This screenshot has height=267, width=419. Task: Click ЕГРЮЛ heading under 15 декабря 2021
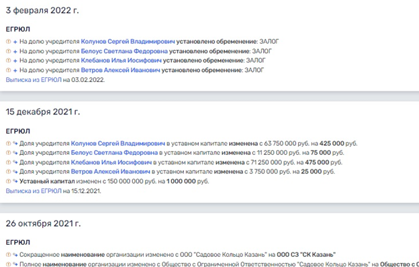tap(18, 131)
